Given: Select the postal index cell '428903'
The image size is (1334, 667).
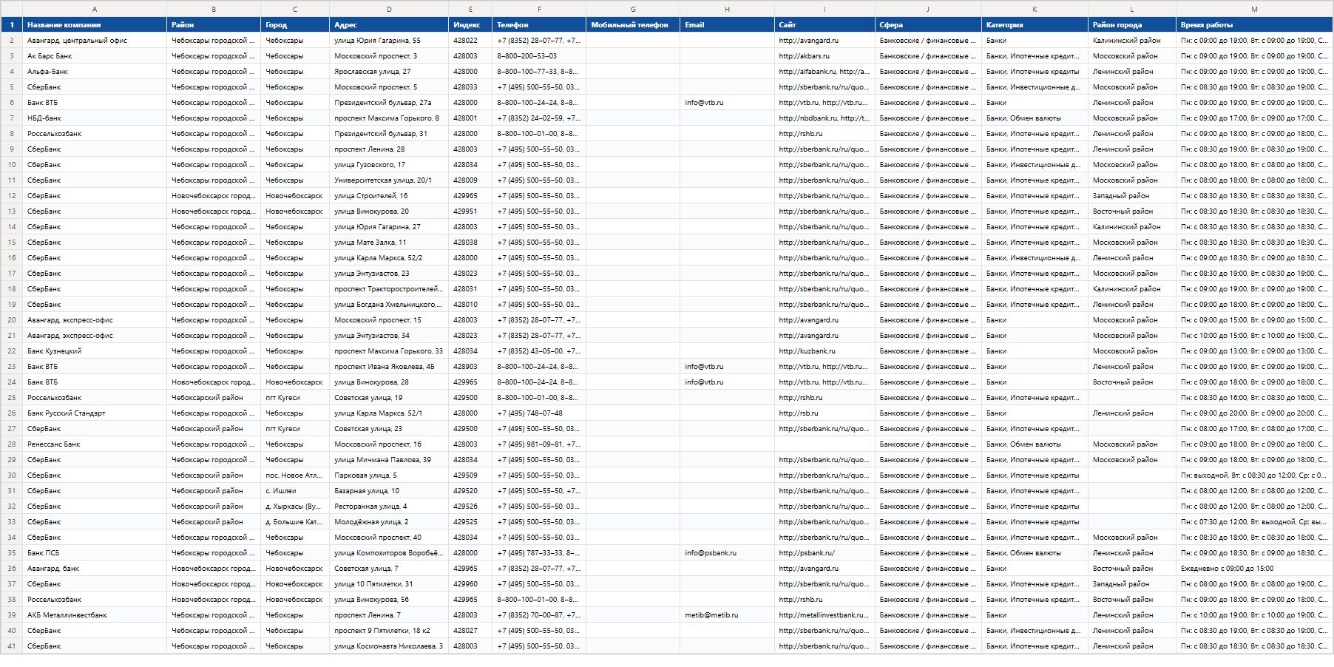Looking at the screenshot, I should point(470,367).
